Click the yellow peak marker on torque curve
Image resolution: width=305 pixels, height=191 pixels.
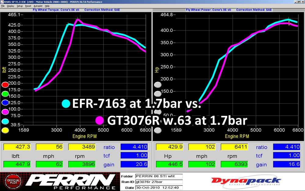point(68,24)
